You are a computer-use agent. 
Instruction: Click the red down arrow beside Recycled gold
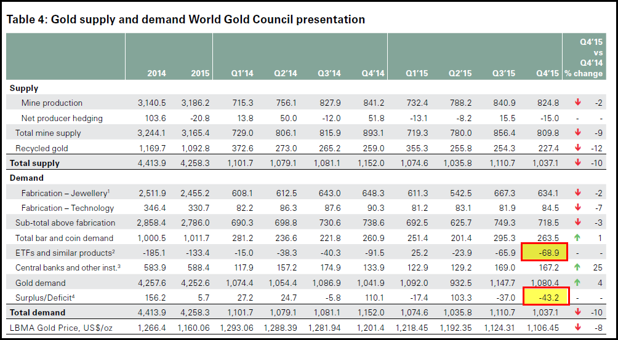point(577,148)
